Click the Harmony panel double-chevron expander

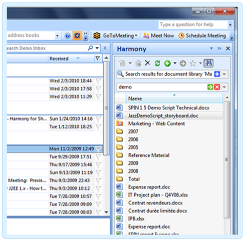coord(219,48)
